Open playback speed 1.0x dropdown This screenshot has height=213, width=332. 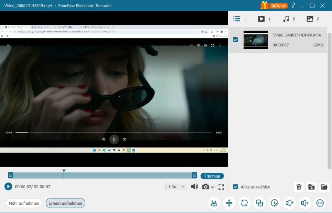[x=176, y=186]
